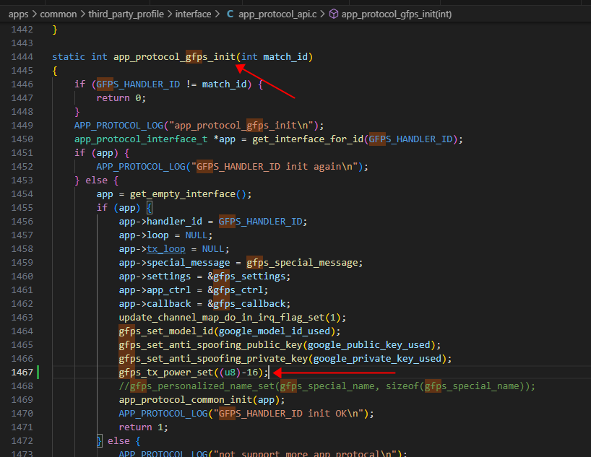Select line number 1467 in the gutter

point(22,373)
